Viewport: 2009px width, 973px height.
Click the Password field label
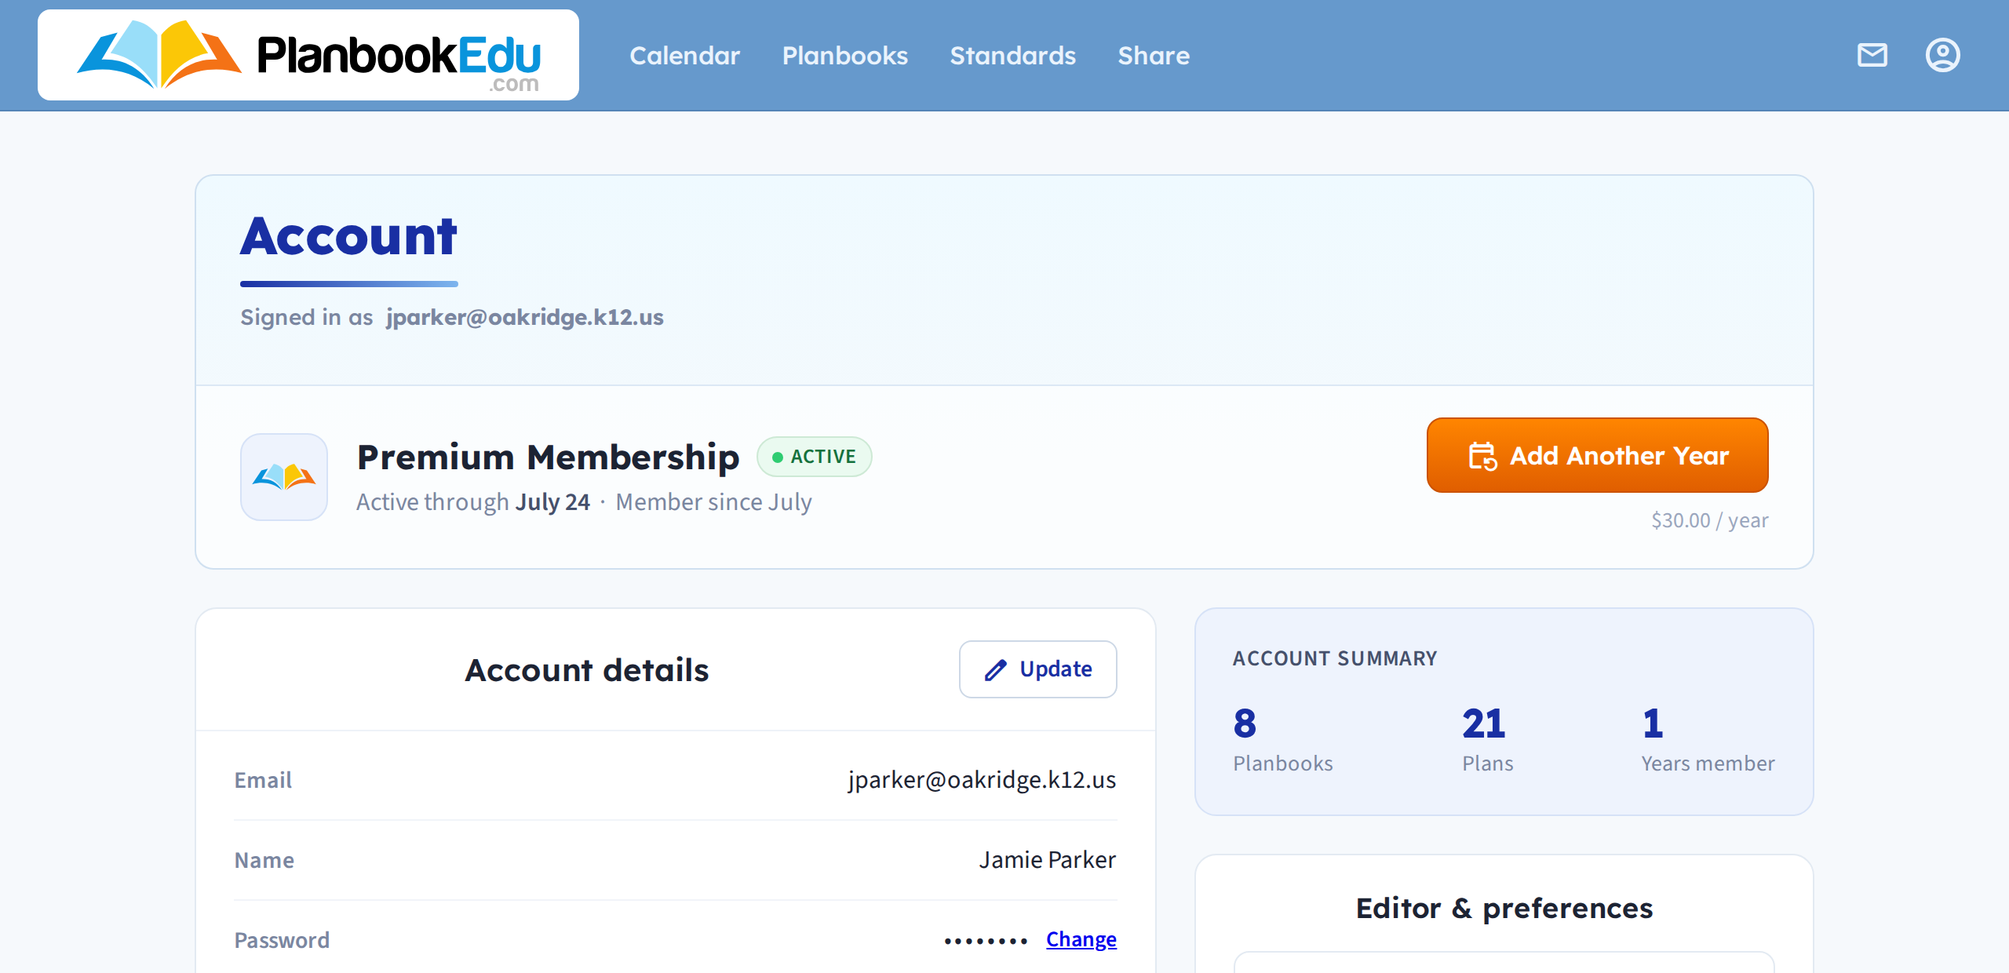282,940
